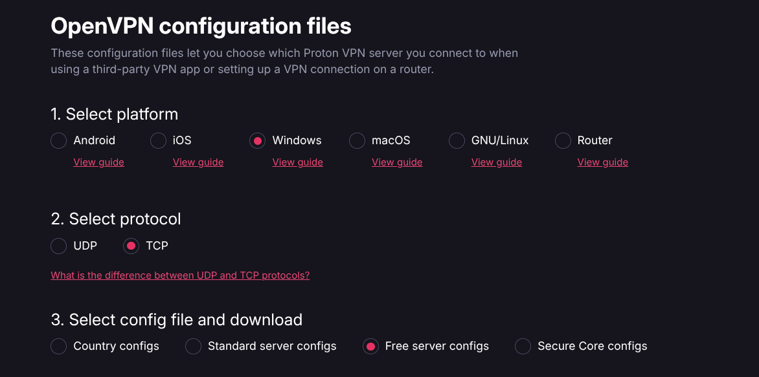Viewport: 759px width, 377px height.
Task: Select the Android platform radio button
Action: click(58, 140)
